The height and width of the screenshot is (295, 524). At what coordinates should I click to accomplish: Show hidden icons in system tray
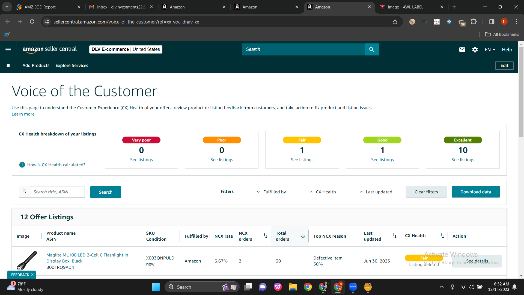(441, 287)
